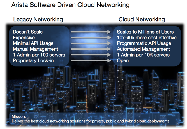187x129 pixels.
Task: Select the text 'Doesn't Scale'
Action: [x=28, y=32]
